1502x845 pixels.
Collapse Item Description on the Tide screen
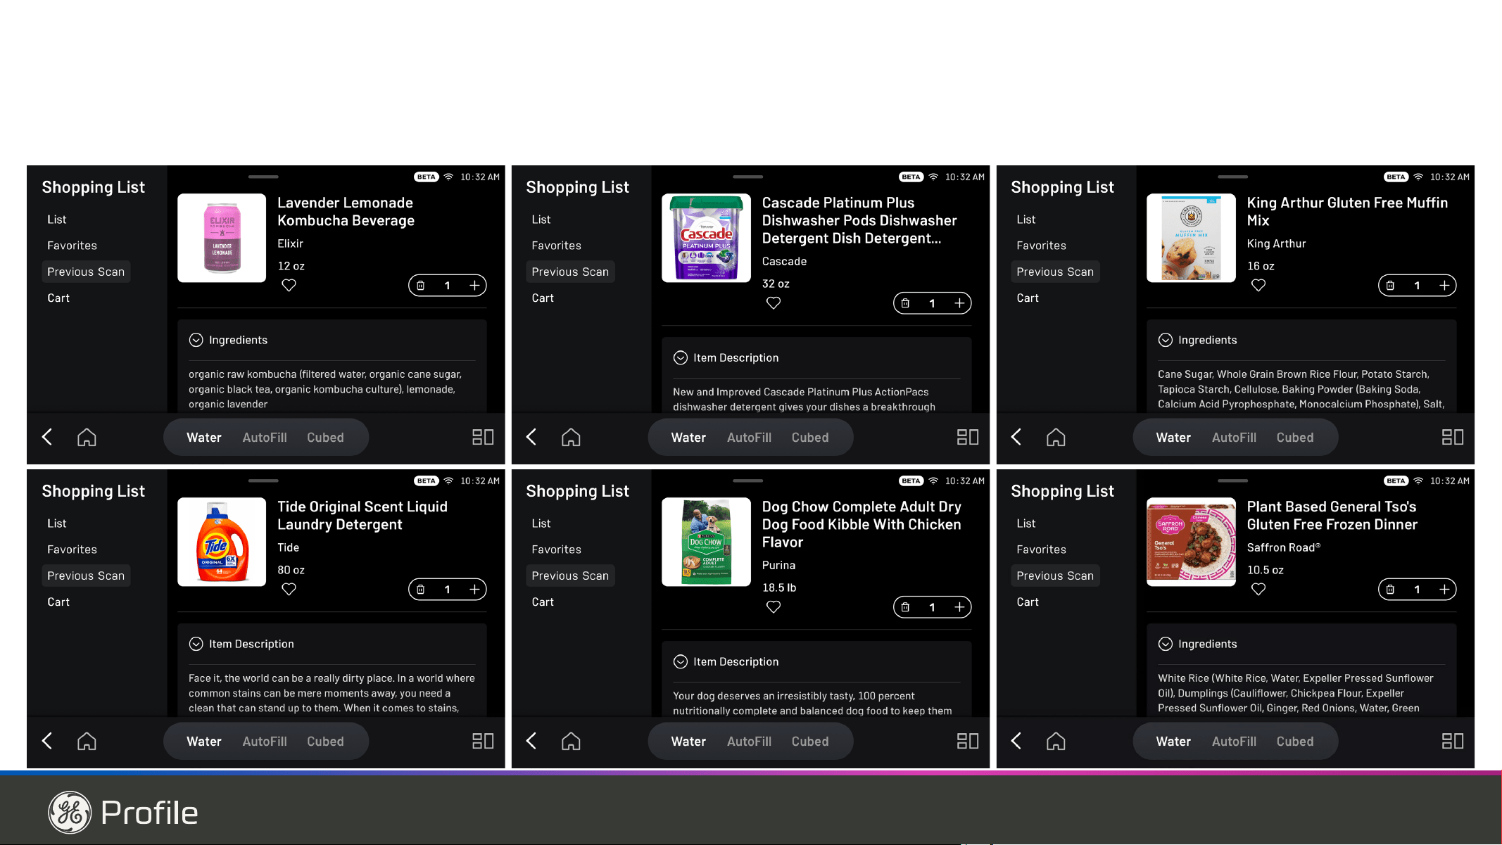196,644
